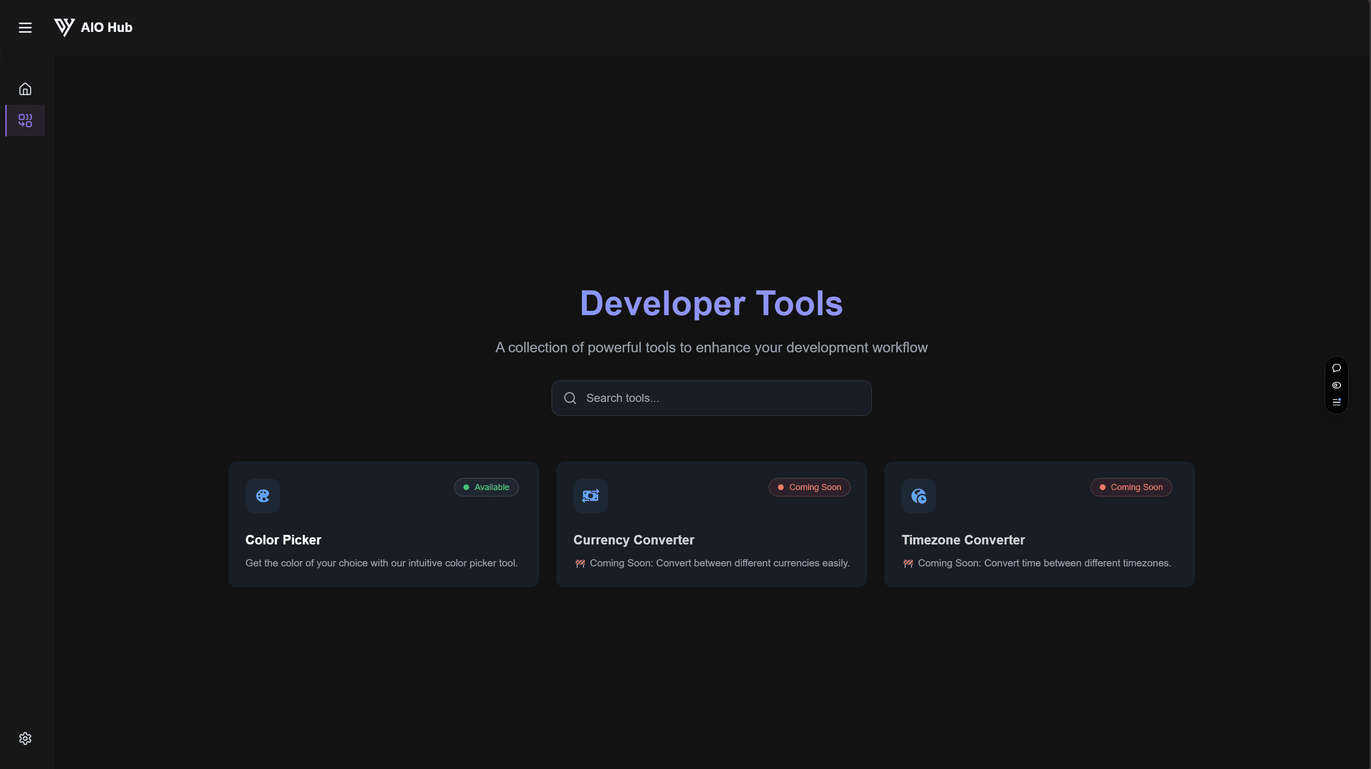The image size is (1371, 769).
Task: Toggle the eye icon on right widget
Action: (x=1336, y=385)
